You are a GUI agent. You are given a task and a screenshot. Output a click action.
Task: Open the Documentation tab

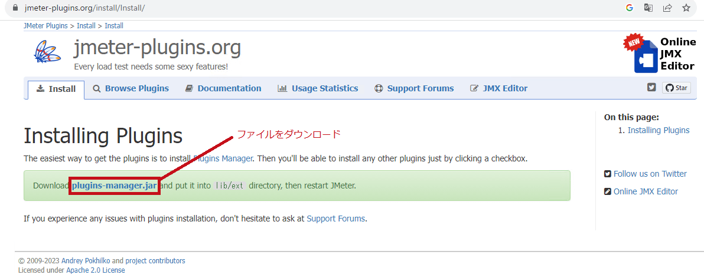pos(223,88)
